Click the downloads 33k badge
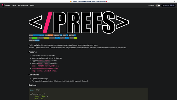The image size is (177, 100). [x=58, y=35]
